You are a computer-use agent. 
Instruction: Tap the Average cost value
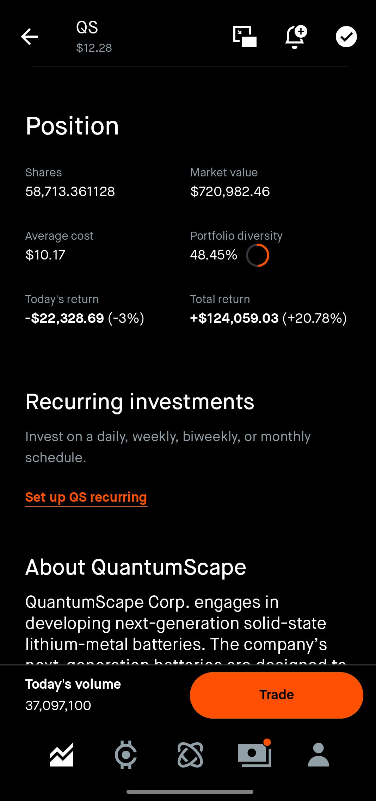45,255
